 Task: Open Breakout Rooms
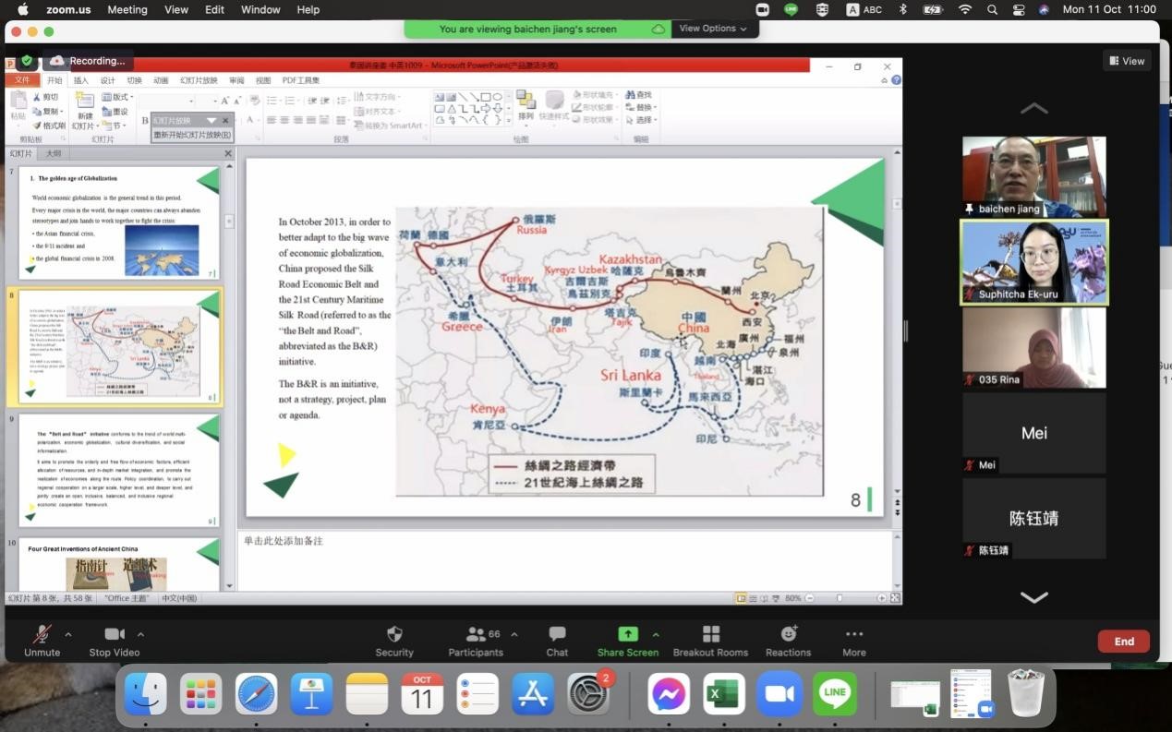710,634
